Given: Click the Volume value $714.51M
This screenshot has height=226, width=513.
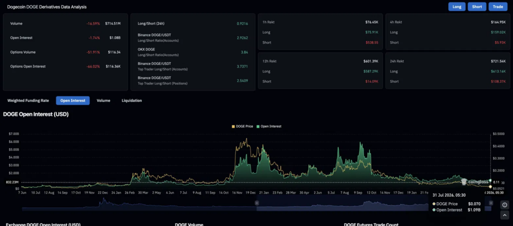Looking at the screenshot, I should click(x=113, y=23).
